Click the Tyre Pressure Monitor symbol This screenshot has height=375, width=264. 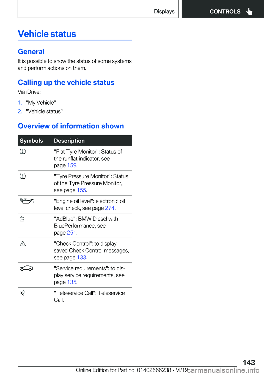(x=23, y=176)
